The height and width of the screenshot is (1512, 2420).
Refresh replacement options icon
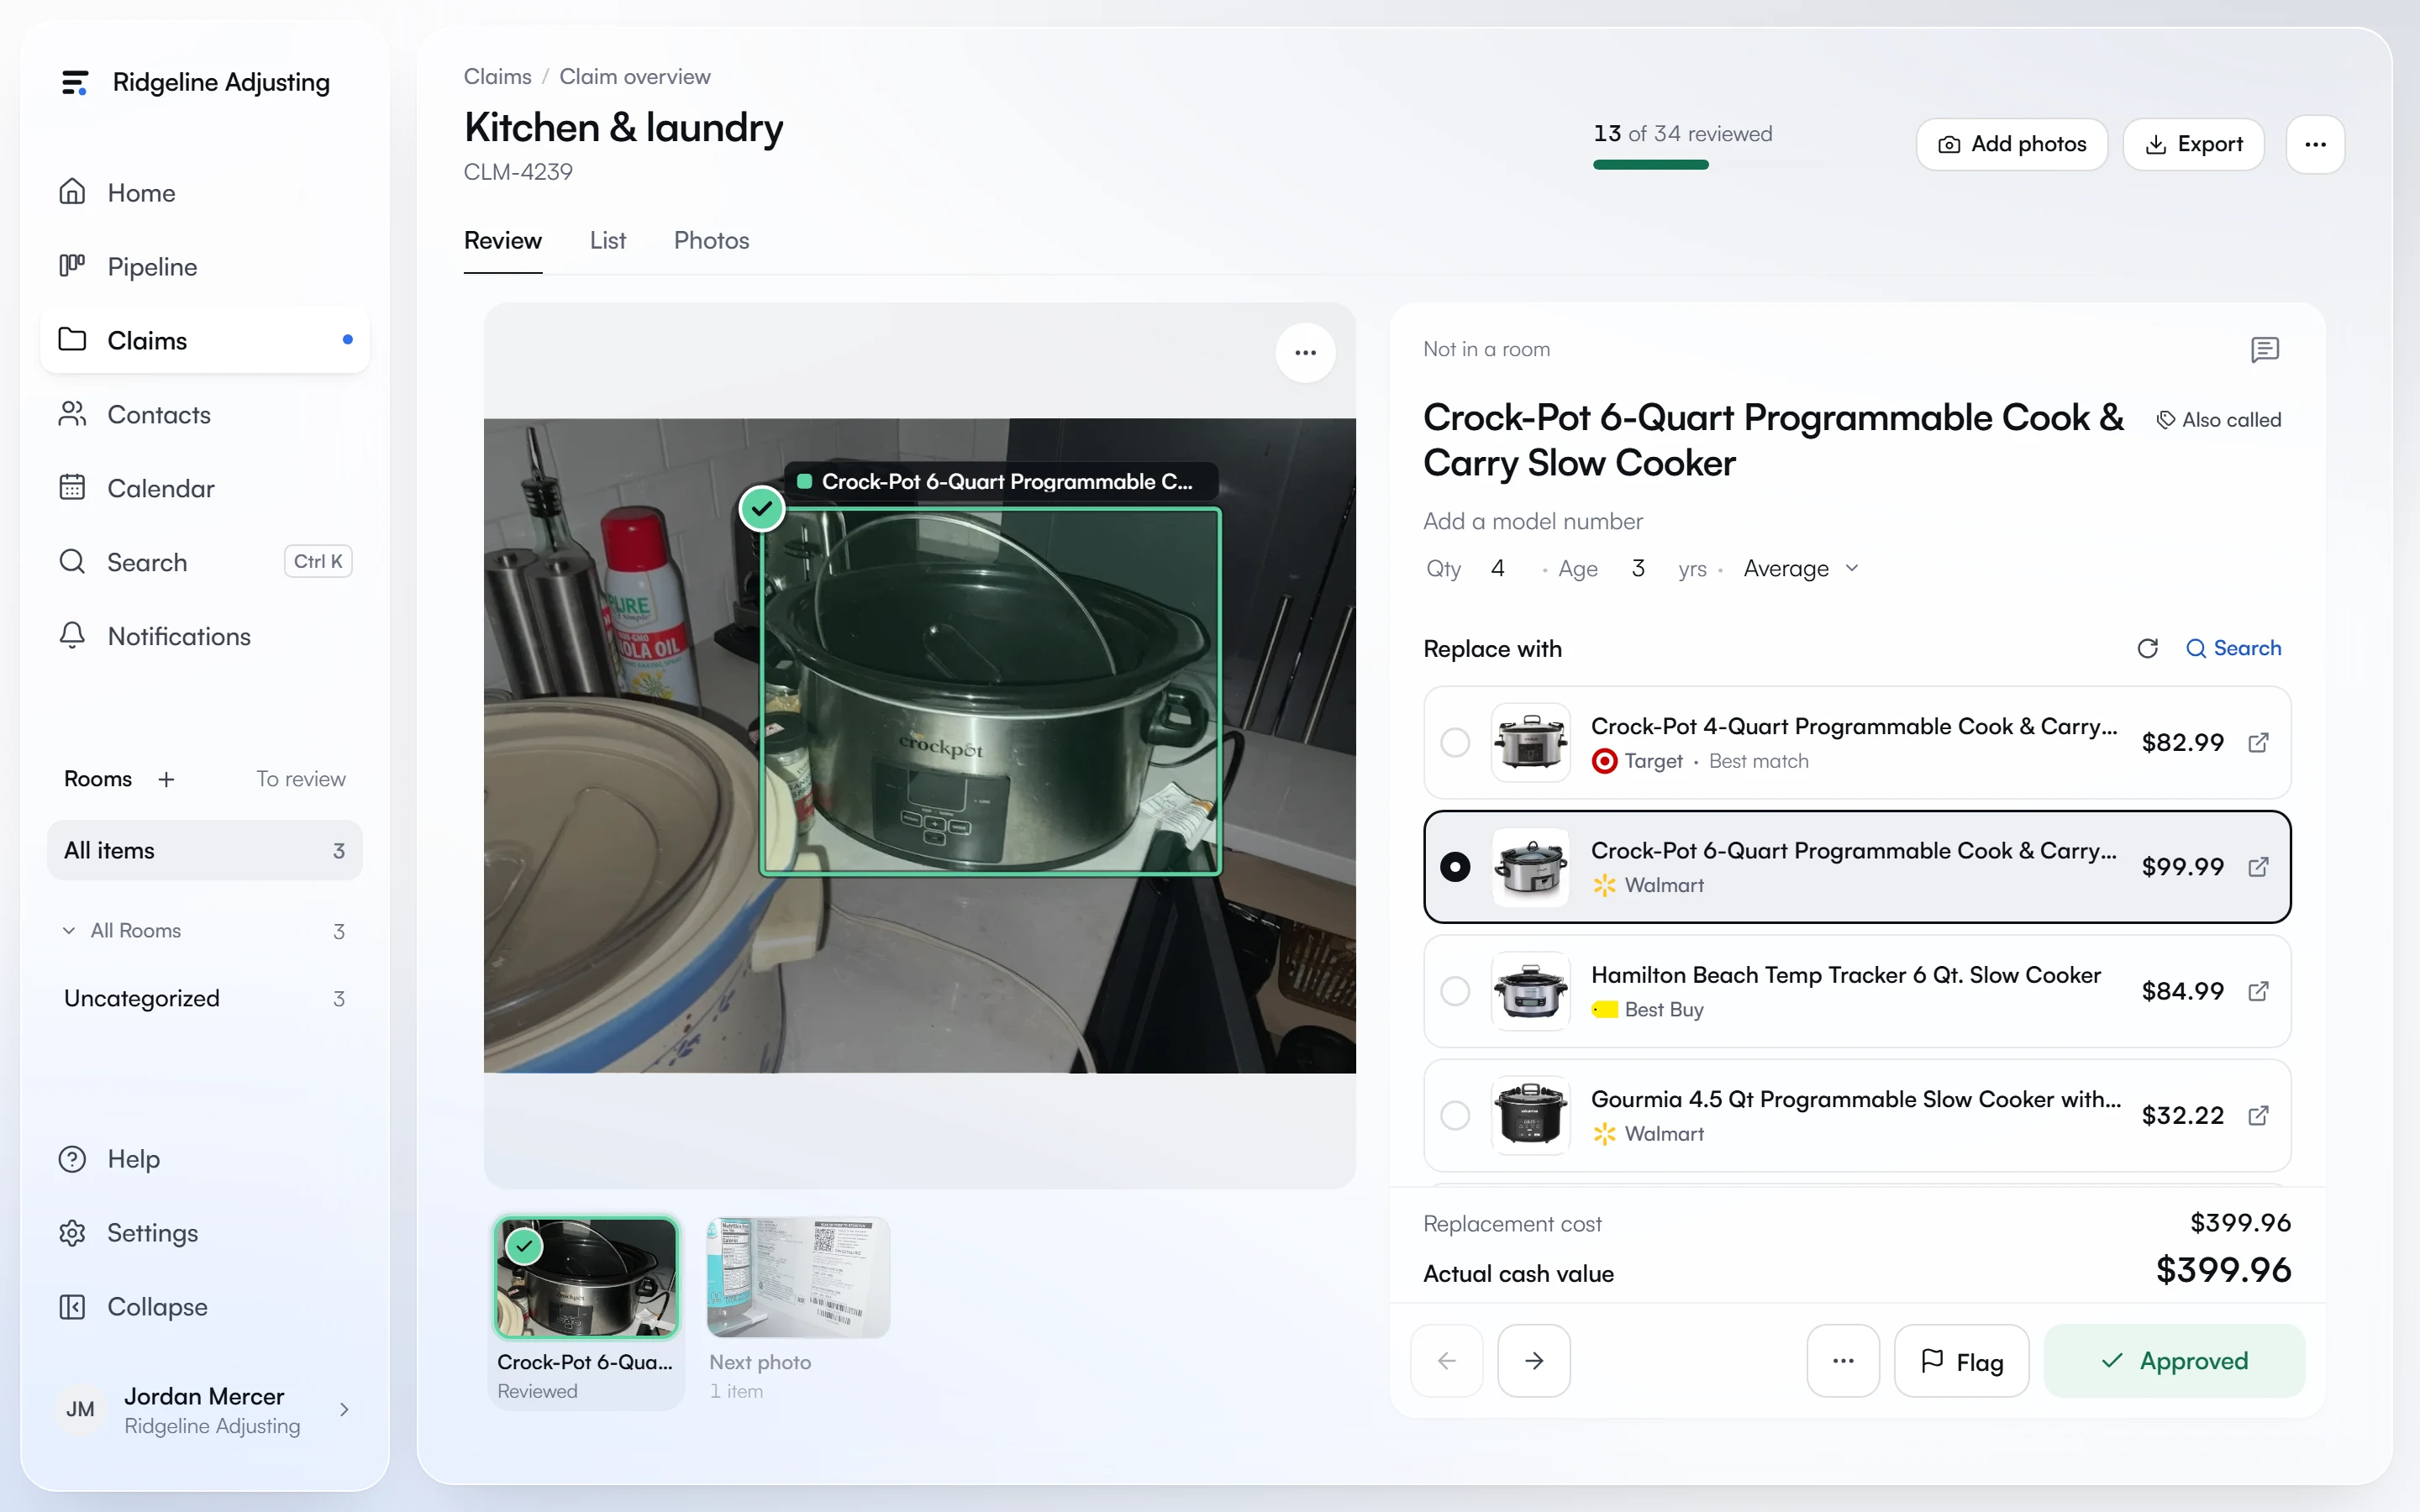coord(2147,648)
